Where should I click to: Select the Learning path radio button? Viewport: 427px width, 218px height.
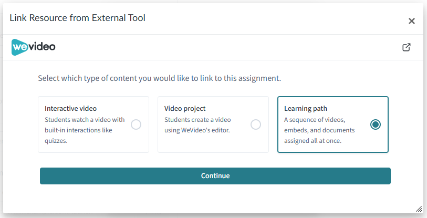click(375, 124)
